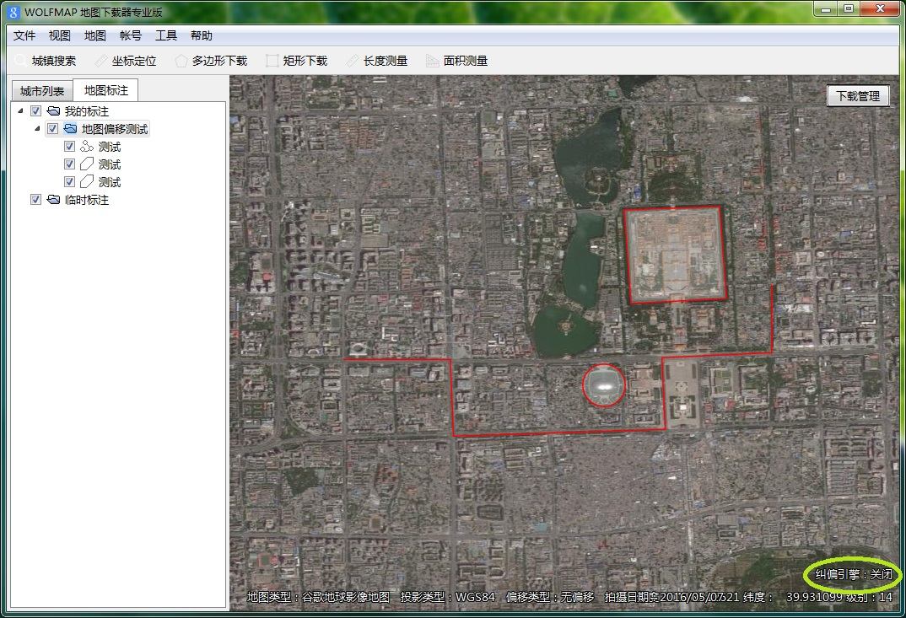906x618 pixels.
Task: Select the first 测试 annotation item
Action: 109,147
